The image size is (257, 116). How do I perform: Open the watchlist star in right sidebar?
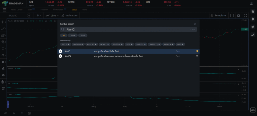253,11
